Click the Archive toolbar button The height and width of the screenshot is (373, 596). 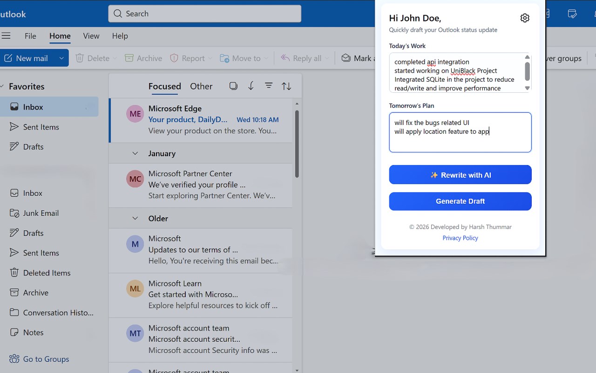click(x=143, y=58)
